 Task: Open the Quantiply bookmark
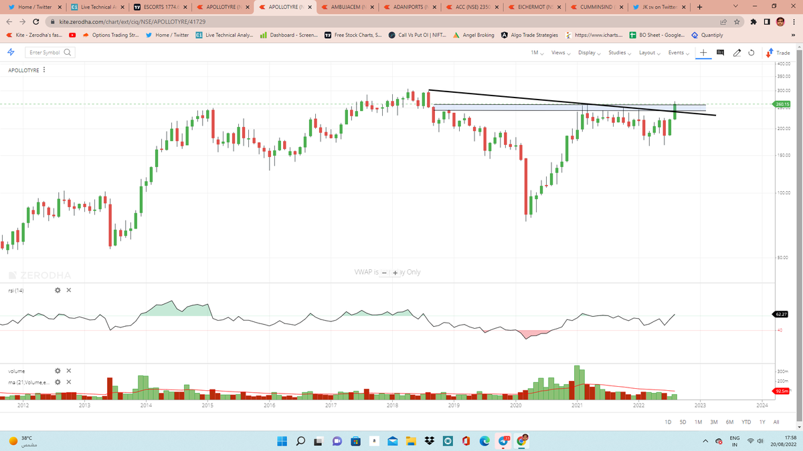click(707, 35)
